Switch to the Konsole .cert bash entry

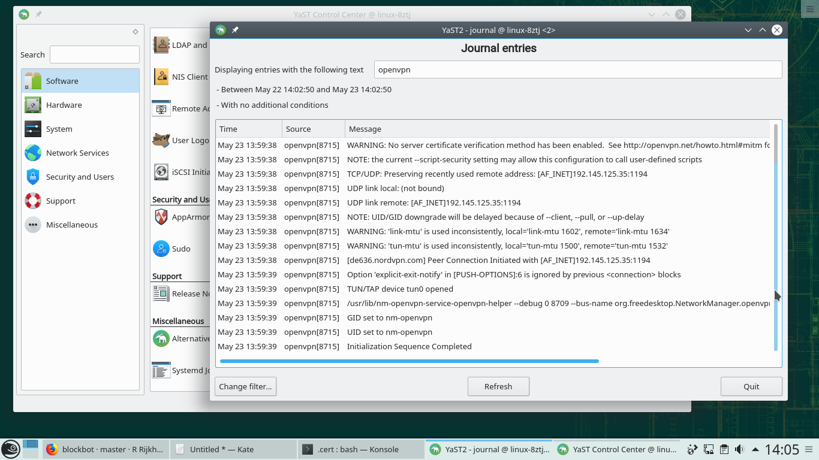click(360, 449)
